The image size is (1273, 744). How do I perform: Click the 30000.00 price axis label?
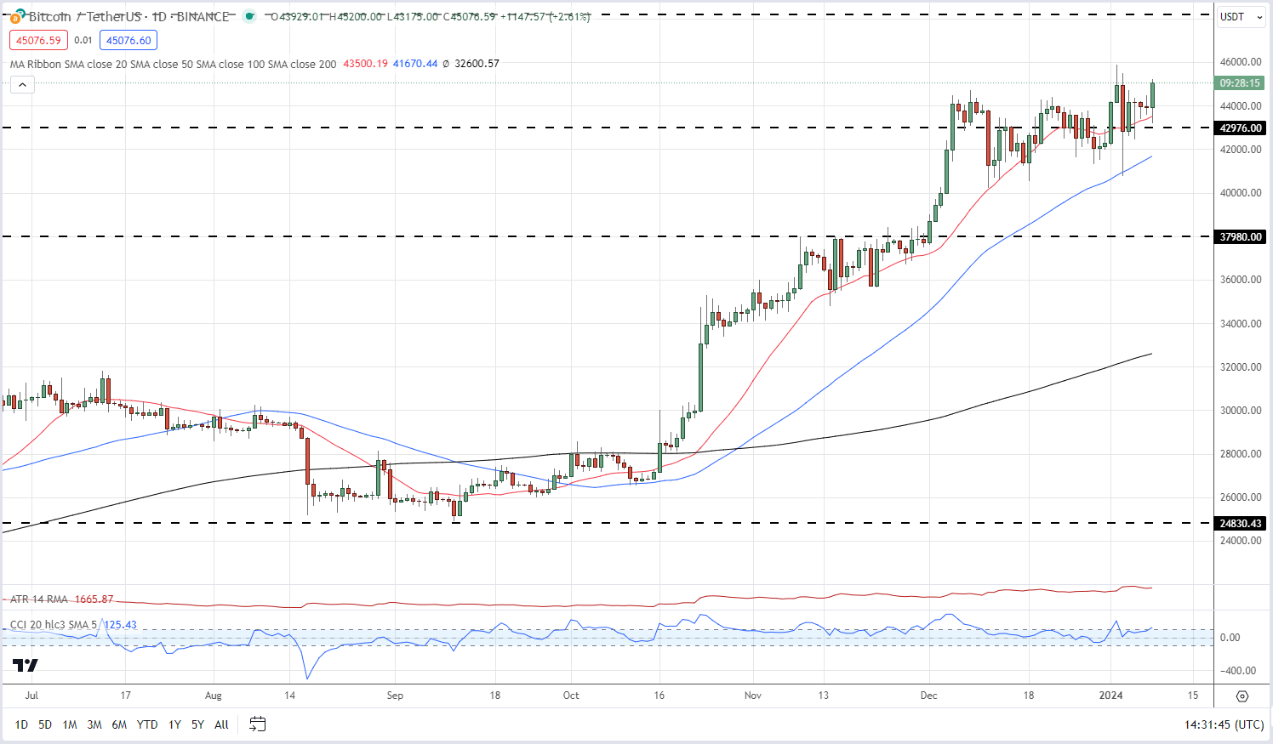click(1241, 411)
